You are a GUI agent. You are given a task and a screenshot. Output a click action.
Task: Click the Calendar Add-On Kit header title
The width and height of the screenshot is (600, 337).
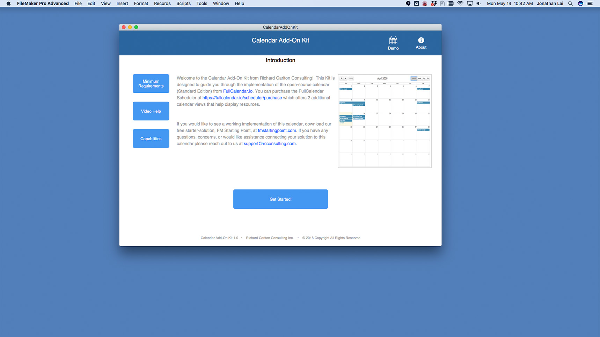(280, 40)
